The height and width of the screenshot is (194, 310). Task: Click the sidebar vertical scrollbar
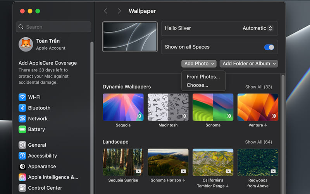coord(92,118)
